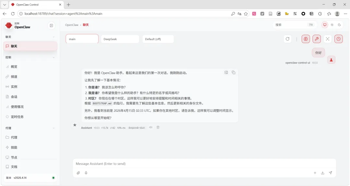Open 使用情况 usage page

[x=30, y=107]
